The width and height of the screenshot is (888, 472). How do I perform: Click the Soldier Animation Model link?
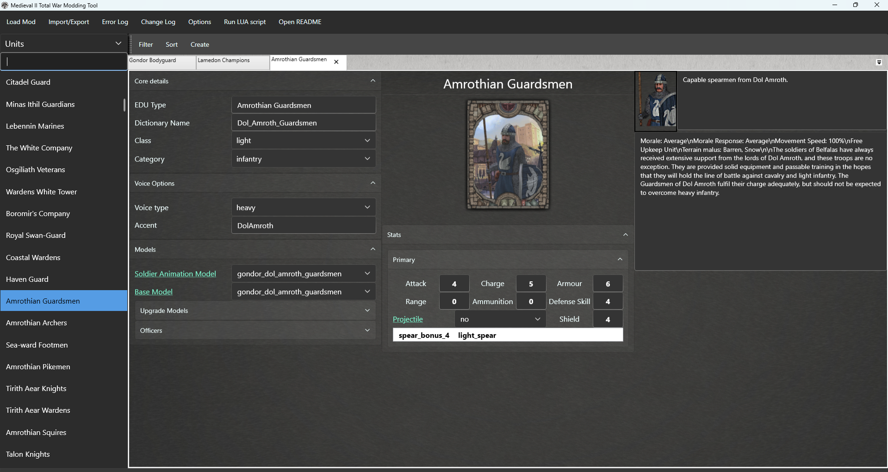click(175, 273)
